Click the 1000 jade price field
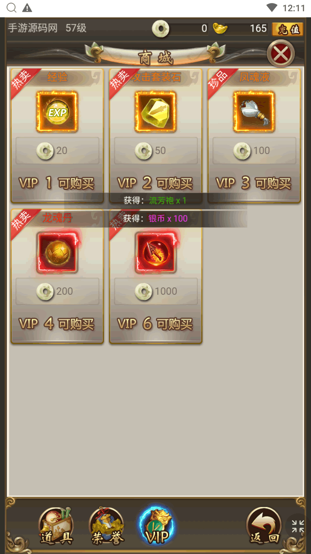Image resolution: width=311 pixels, height=554 pixels. pyautogui.click(x=156, y=291)
